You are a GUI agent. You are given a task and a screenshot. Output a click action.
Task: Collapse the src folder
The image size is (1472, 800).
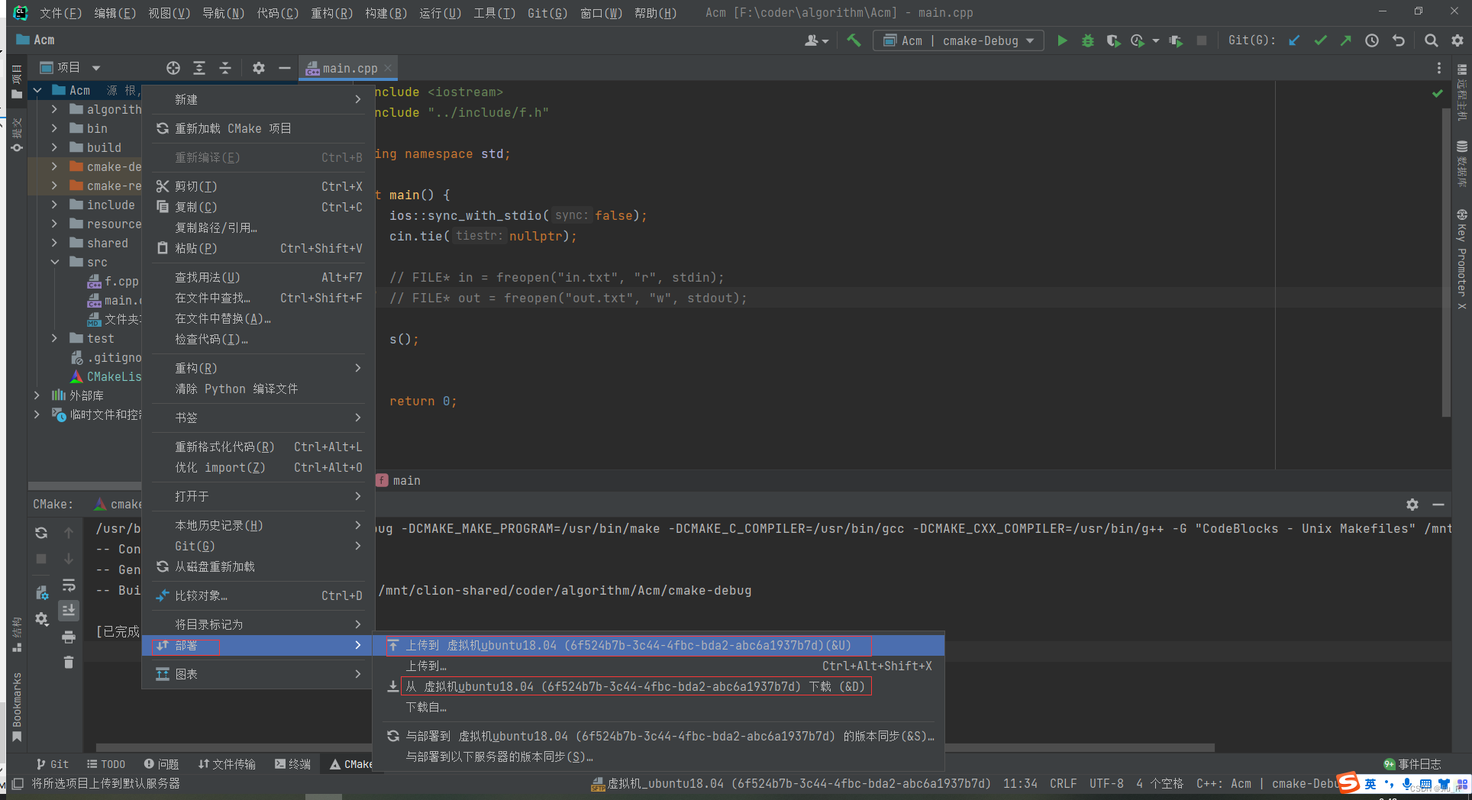[54, 262]
